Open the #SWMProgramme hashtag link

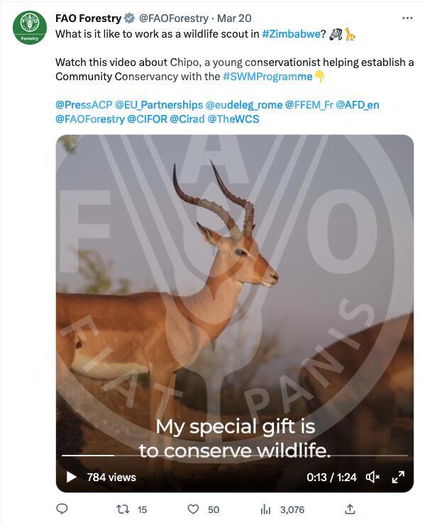click(267, 77)
